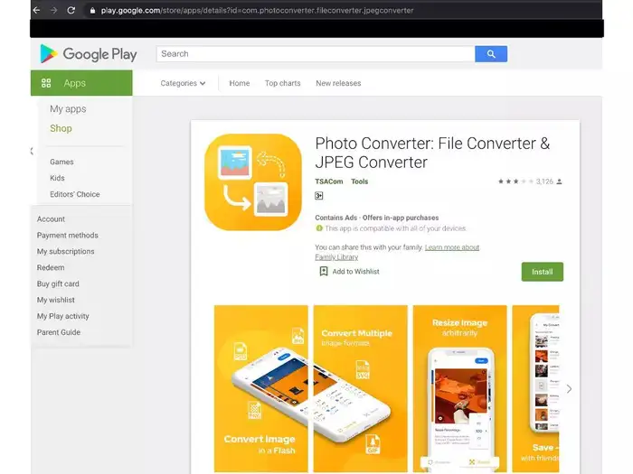The image size is (633, 474).
Task: Click the site lock icon in address bar
Action: point(91,11)
